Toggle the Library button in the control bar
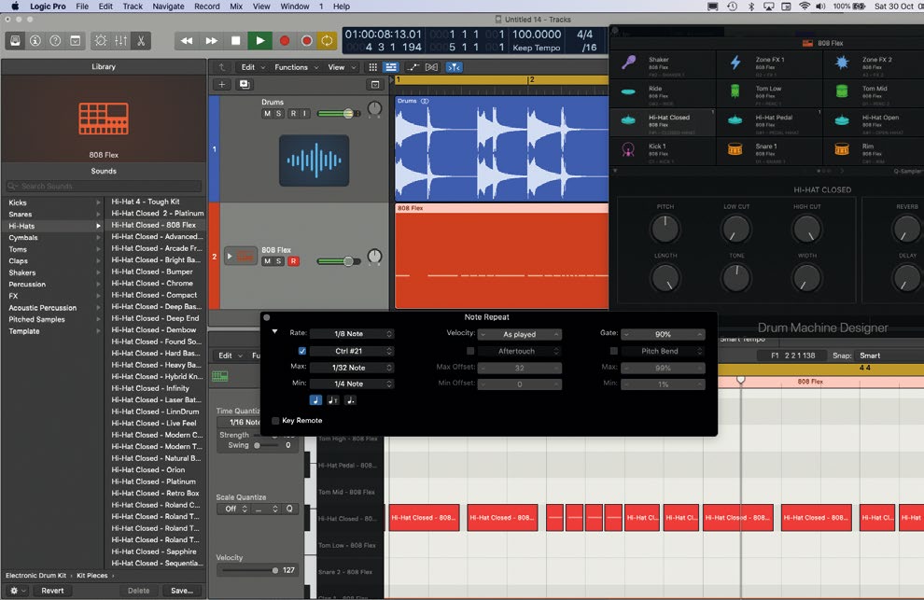The height and width of the screenshot is (600, 924). pos(15,41)
